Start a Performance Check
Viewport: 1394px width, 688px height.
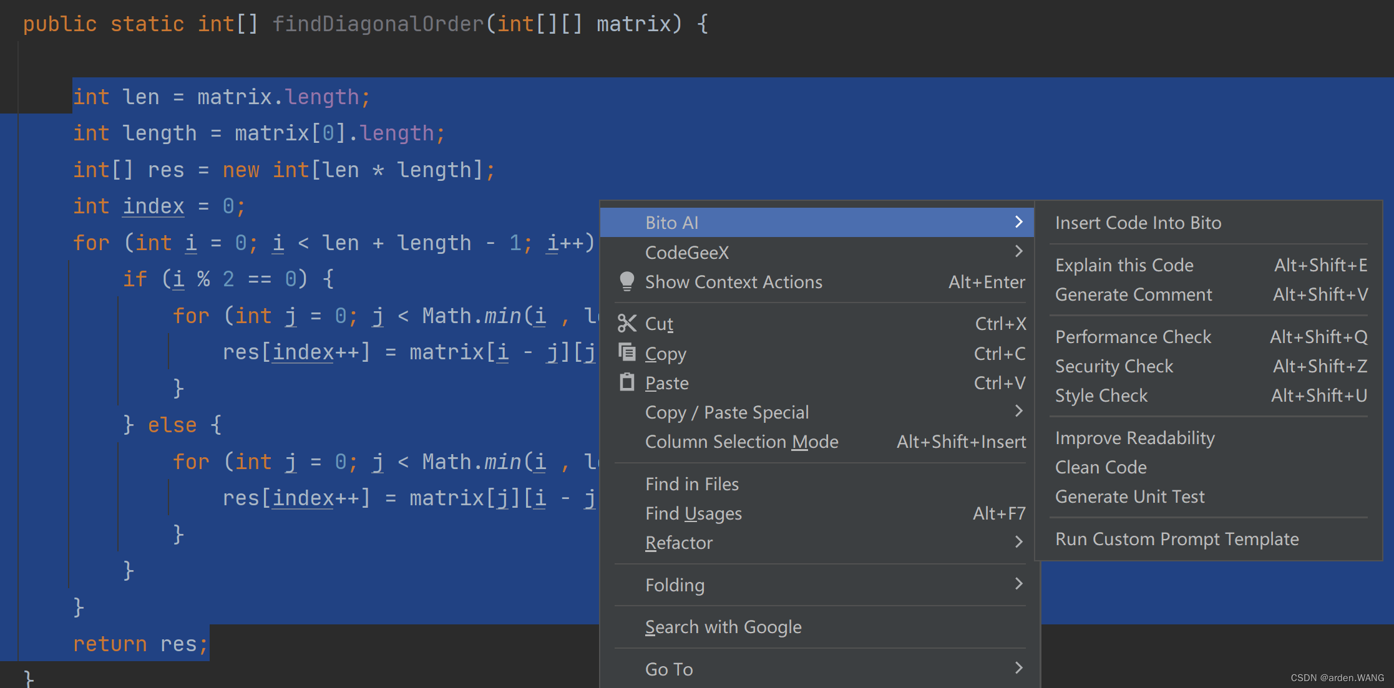pyautogui.click(x=1133, y=337)
